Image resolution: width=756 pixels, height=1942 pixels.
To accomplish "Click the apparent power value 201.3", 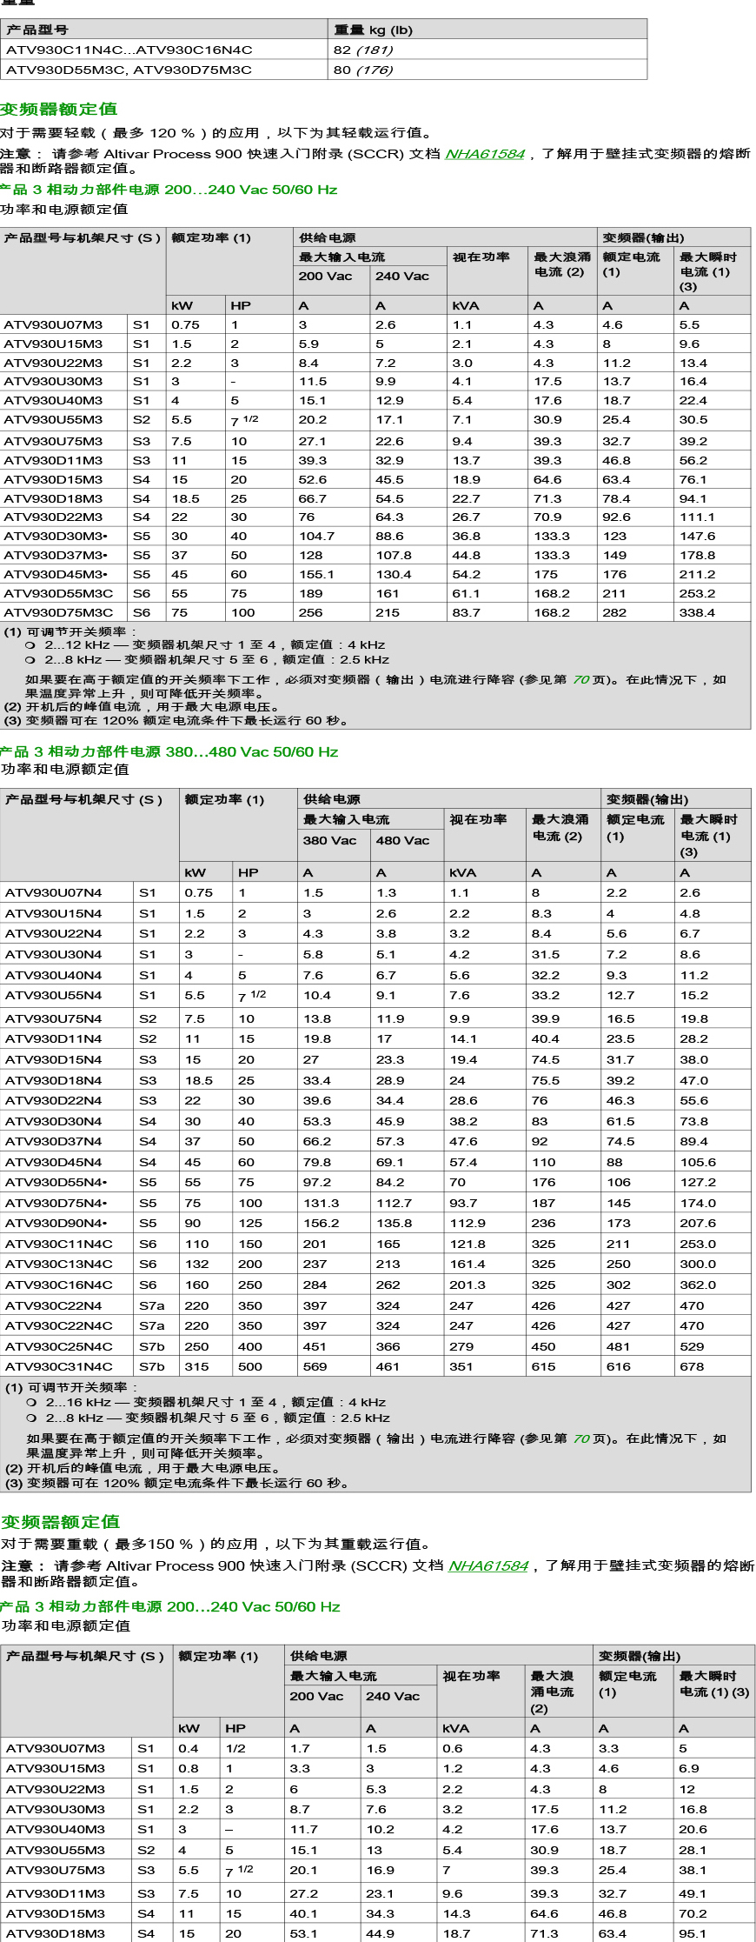I will pos(468,1285).
